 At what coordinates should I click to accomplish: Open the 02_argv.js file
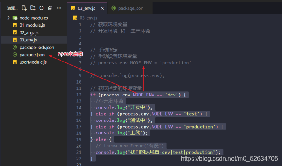(29, 33)
